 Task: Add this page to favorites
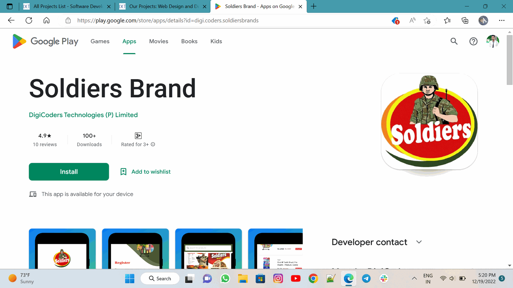coord(427,20)
